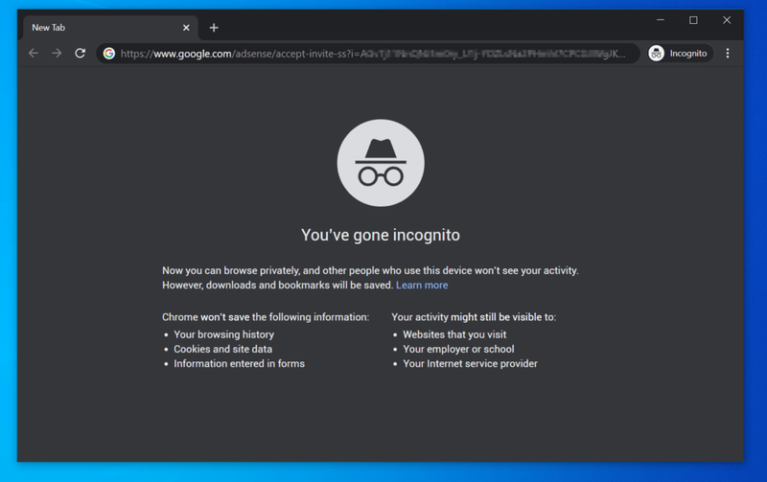
Task: Click the Websites that you visit bullet
Action: point(454,334)
